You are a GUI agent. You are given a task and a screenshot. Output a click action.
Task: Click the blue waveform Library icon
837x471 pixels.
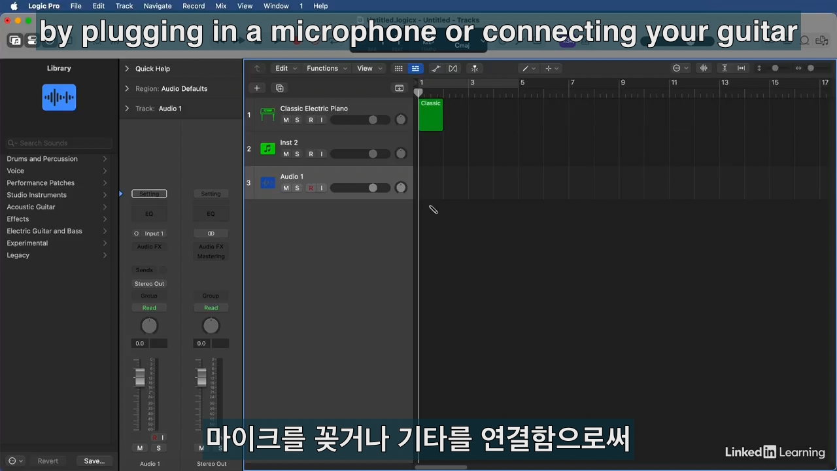point(59,97)
